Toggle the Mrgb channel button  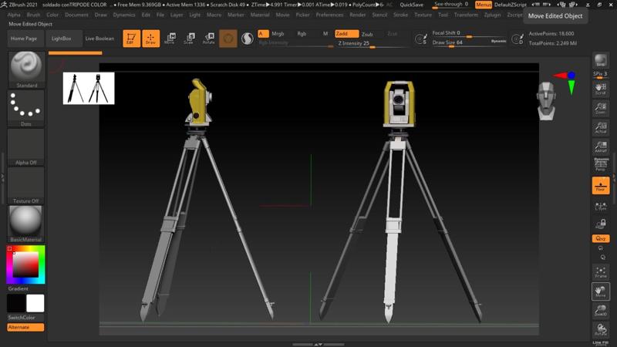(278, 34)
